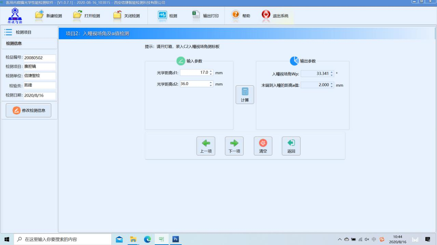Click the 清空 clear button
The height and width of the screenshot is (245, 437).
coord(263,146)
